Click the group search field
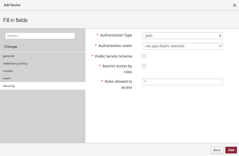 coord(40,36)
